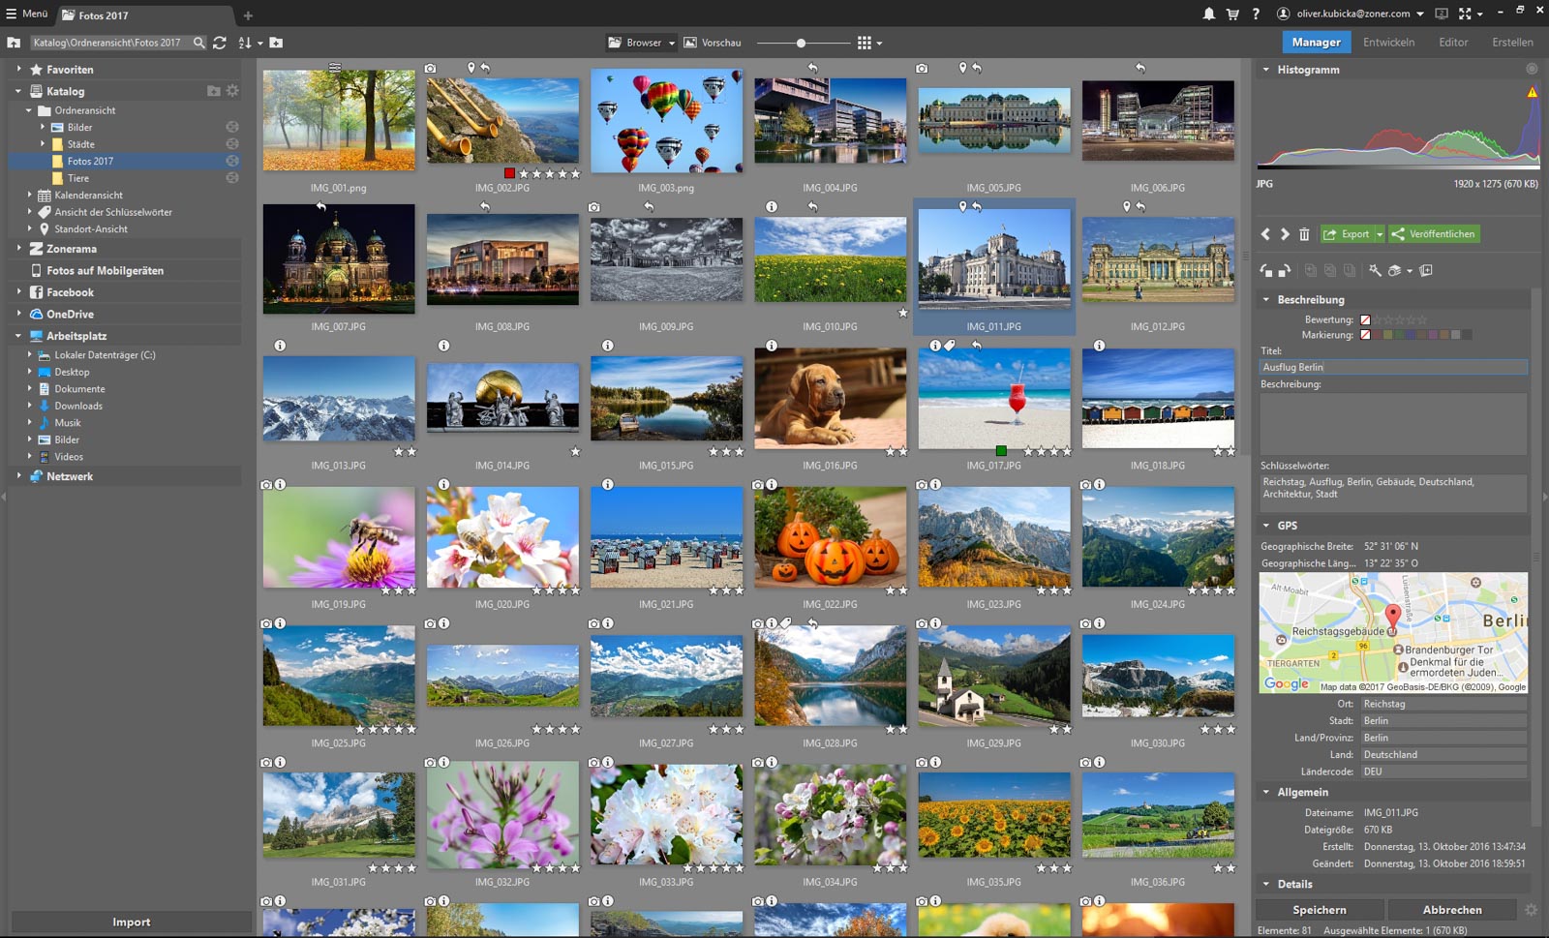Rotate image left
This screenshot has width=1549, height=938.
1266,271
